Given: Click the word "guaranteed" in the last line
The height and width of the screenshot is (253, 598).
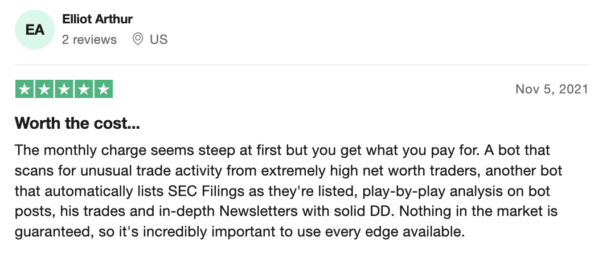Looking at the screenshot, I should (51, 231).
